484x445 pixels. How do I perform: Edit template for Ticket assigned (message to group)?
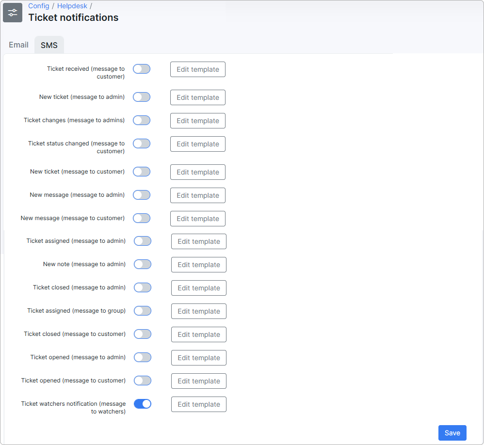point(199,311)
